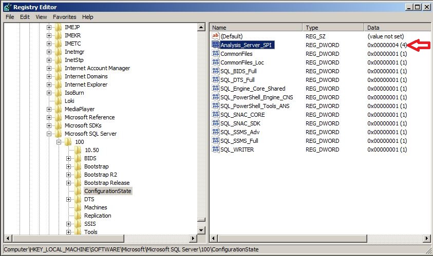Click the Machines folder icon
This screenshot has width=433, height=256.
coord(78,207)
